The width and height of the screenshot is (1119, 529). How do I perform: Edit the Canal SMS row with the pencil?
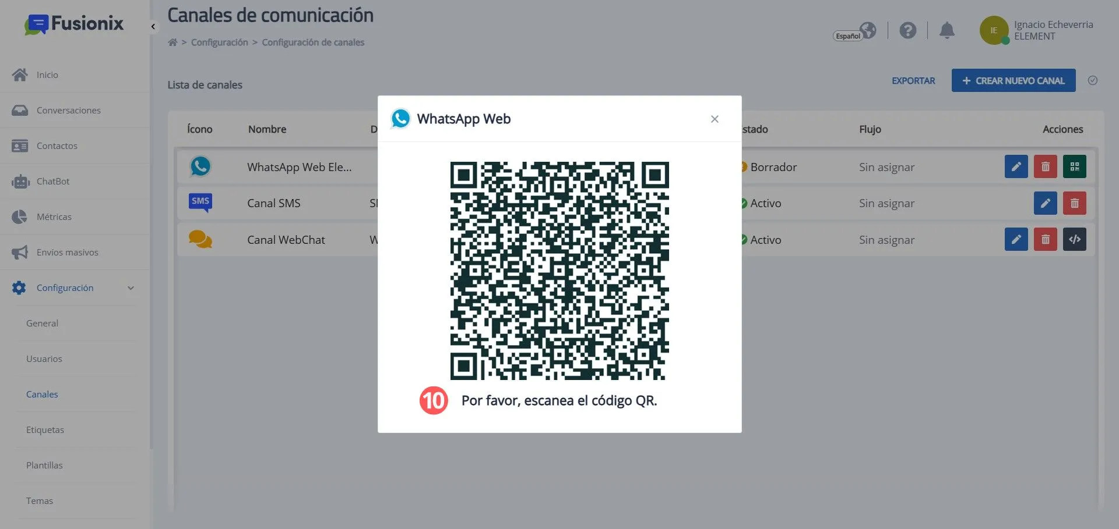1046,203
